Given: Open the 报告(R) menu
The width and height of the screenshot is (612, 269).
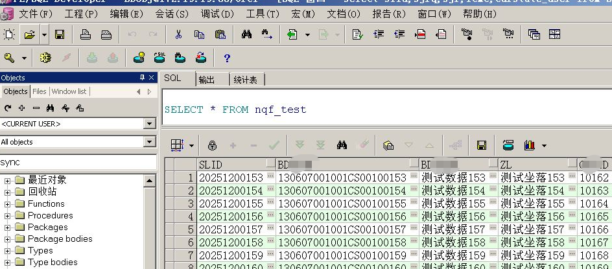Looking at the screenshot, I should point(389,14).
